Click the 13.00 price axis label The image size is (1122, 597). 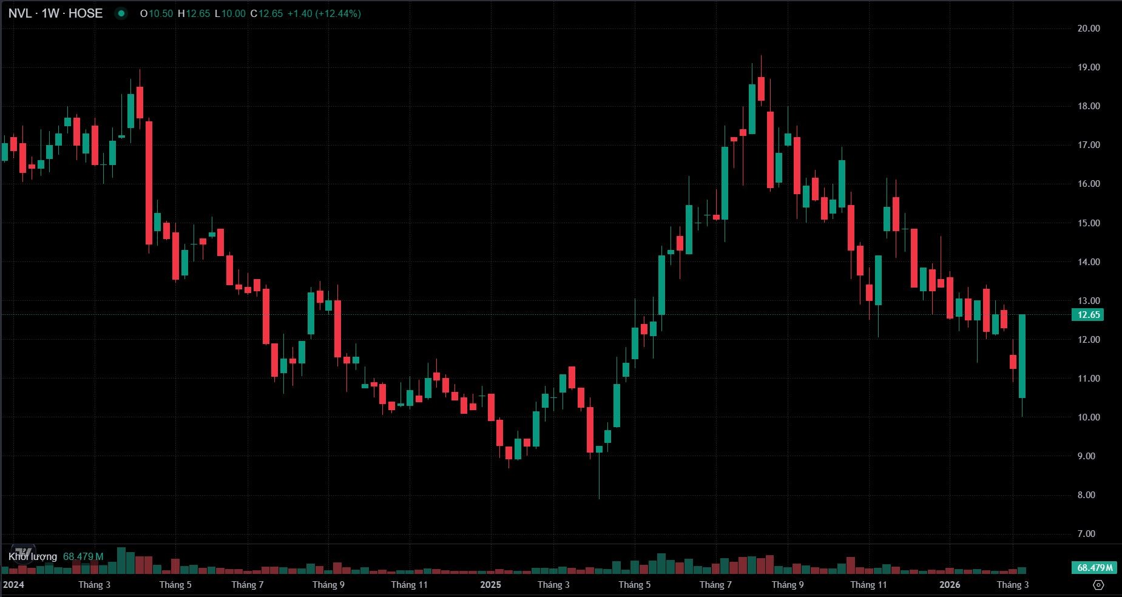pyautogui.click(x=1089, y=301)
